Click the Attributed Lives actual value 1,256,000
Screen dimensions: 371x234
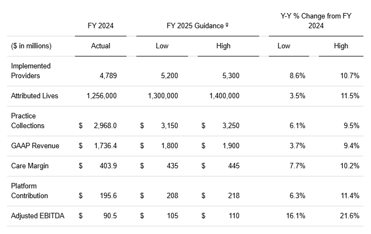point(102,96)
